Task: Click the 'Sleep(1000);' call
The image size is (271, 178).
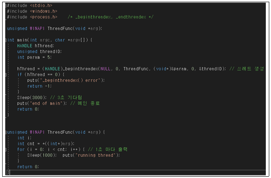Action: click(x=42, y=155)
